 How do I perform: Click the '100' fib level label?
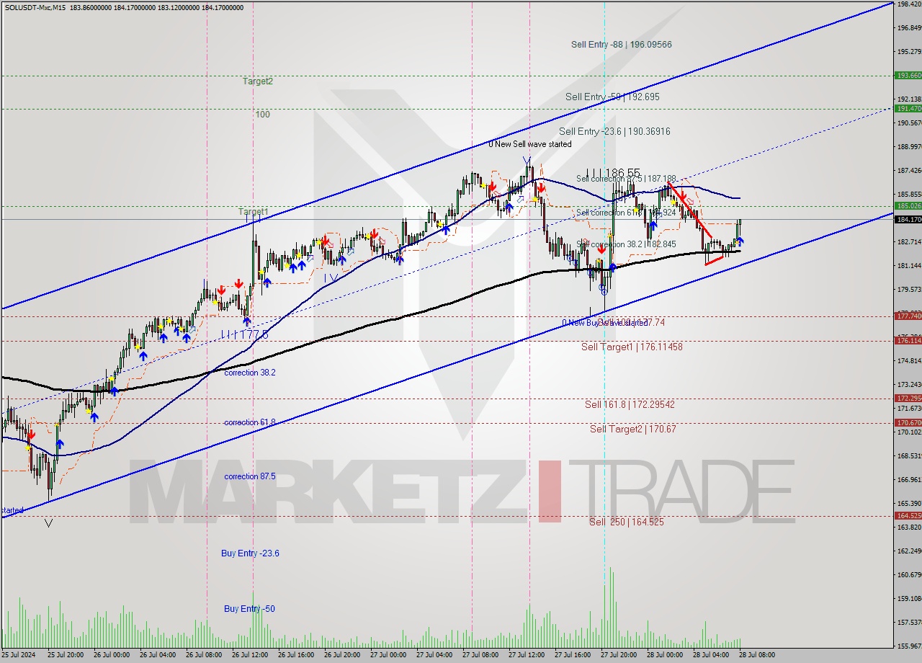[x=262, y=115]
